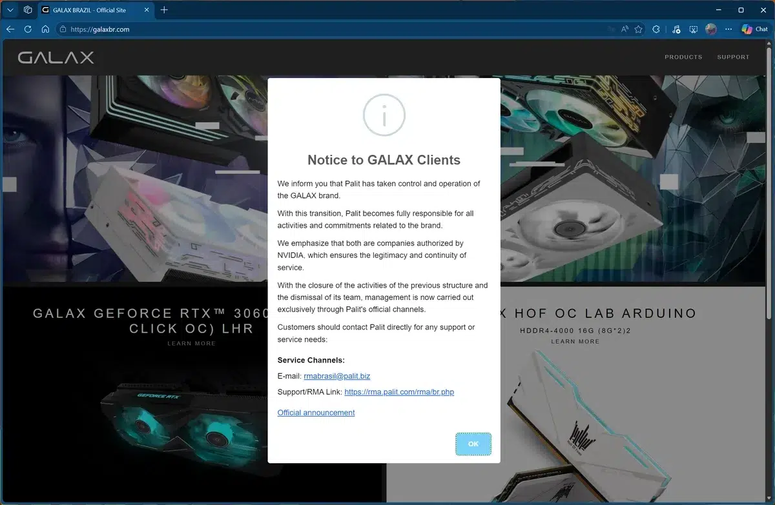
Task: Open the browser Extensions puzzle icon
Action: coord(656,29)
